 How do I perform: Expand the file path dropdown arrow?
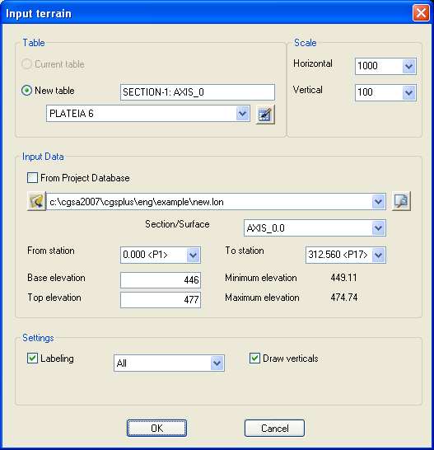(378, 201)
